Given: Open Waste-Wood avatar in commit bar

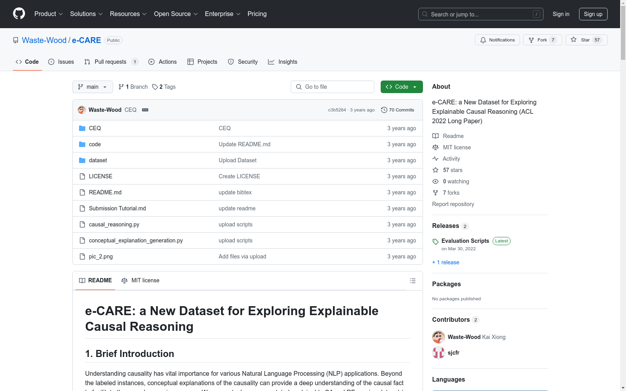Looking at the screenshot, I should click(82, 110).
